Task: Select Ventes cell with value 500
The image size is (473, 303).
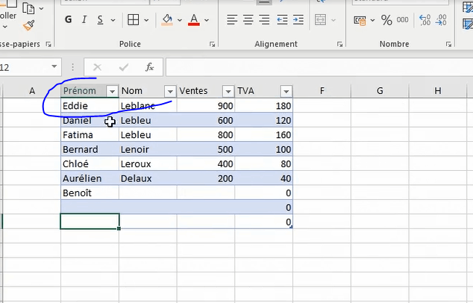Action: click(206, 149)
